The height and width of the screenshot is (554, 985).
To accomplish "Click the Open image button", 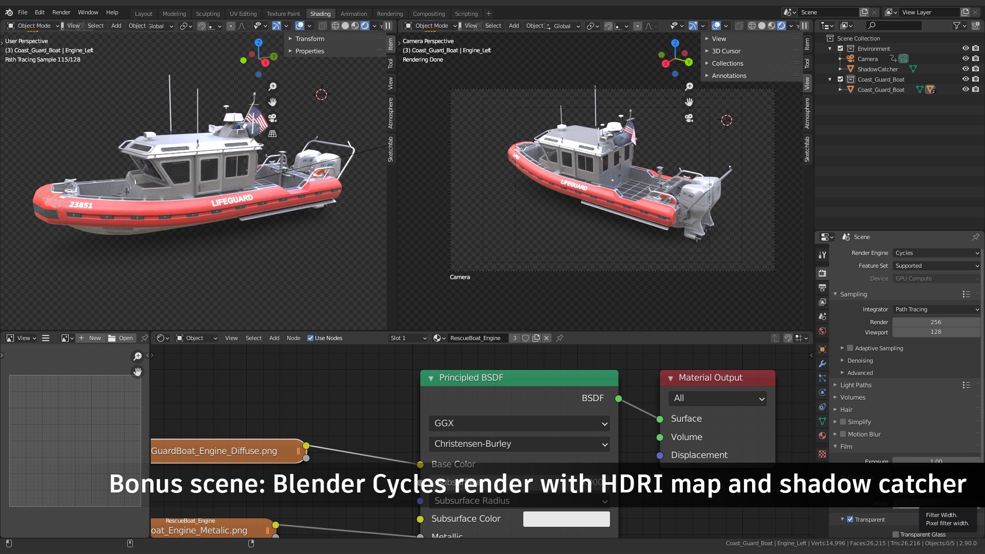I will (x=121, y=338).
